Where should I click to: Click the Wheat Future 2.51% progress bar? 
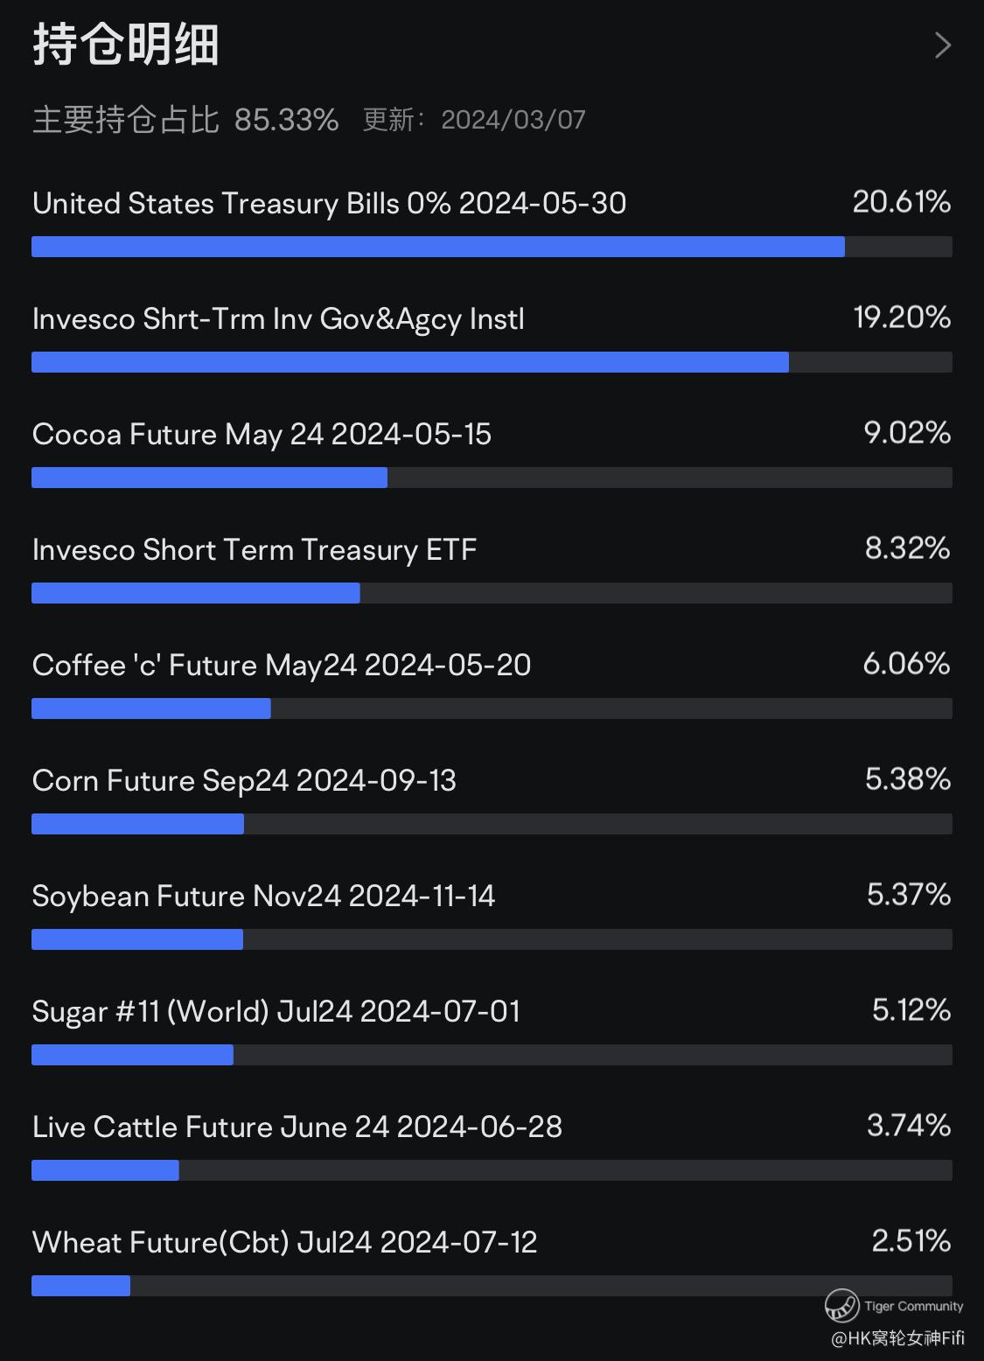point(492,1286)
